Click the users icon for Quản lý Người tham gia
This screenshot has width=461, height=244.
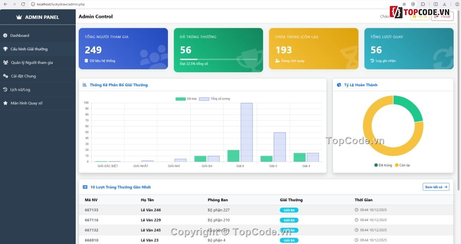point(5,63)
